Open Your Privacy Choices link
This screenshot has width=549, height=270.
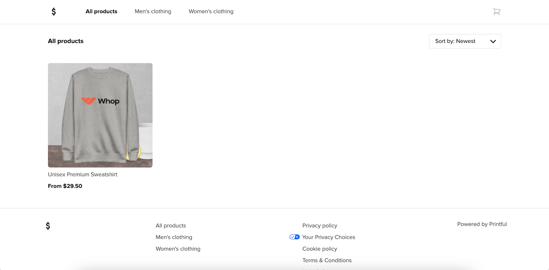(x=329, y=237)
